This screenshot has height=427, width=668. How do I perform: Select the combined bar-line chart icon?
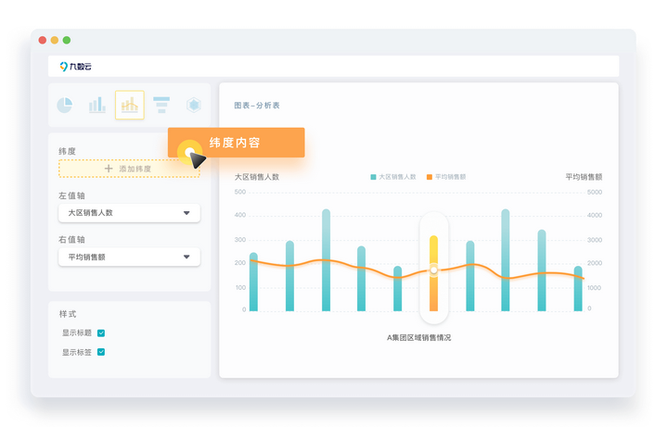(x=130, y=105)
